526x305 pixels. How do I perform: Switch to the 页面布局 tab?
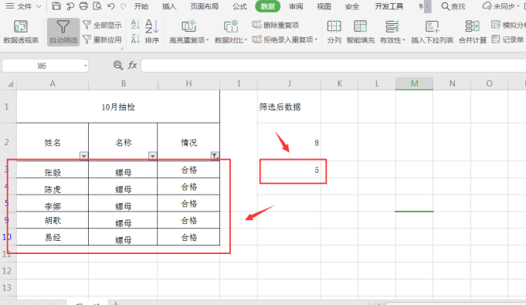[x=204, y=6]
